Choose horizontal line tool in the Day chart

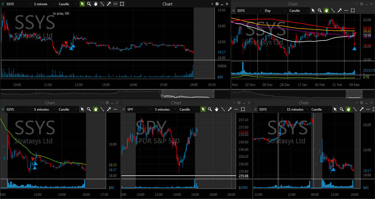coord(346,10)
